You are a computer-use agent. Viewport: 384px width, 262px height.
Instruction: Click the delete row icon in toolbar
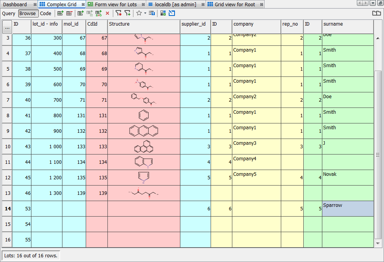coord(69,13)
